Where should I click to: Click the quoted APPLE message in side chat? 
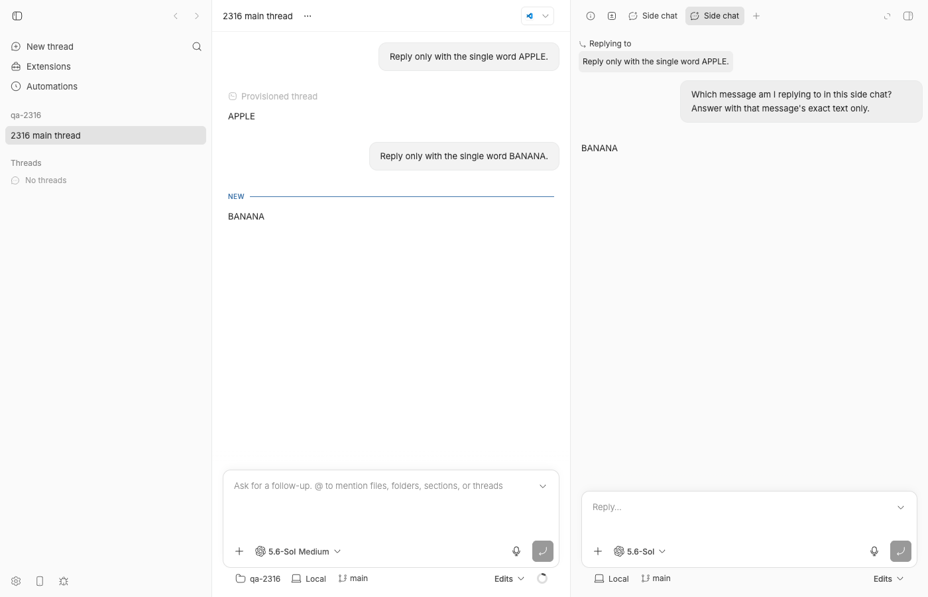[x=656, y=62]
